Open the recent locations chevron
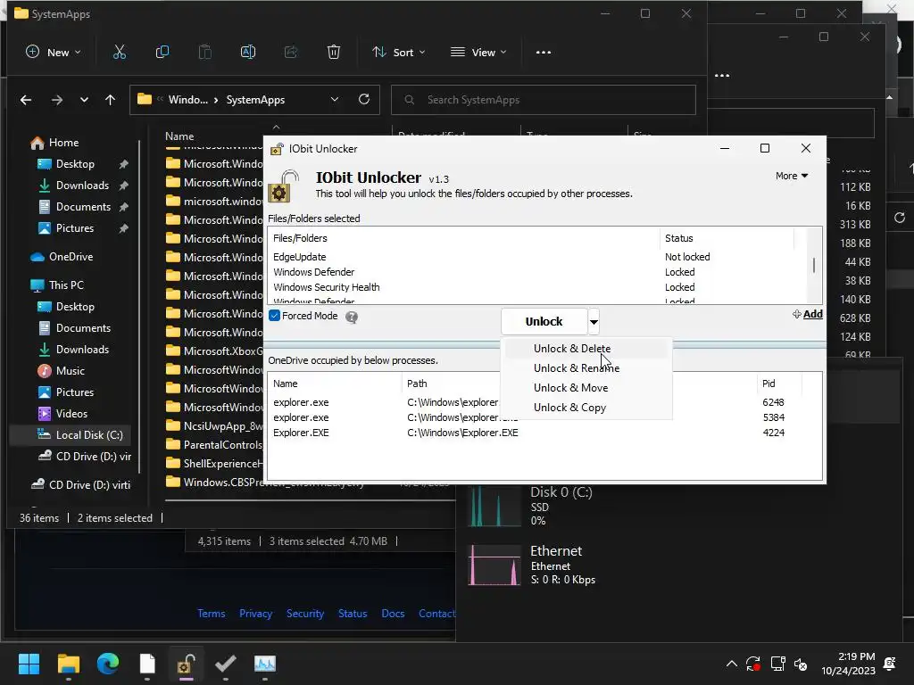Image resolution: width=914 pixels, height=685 pixels. pos(85,100)
